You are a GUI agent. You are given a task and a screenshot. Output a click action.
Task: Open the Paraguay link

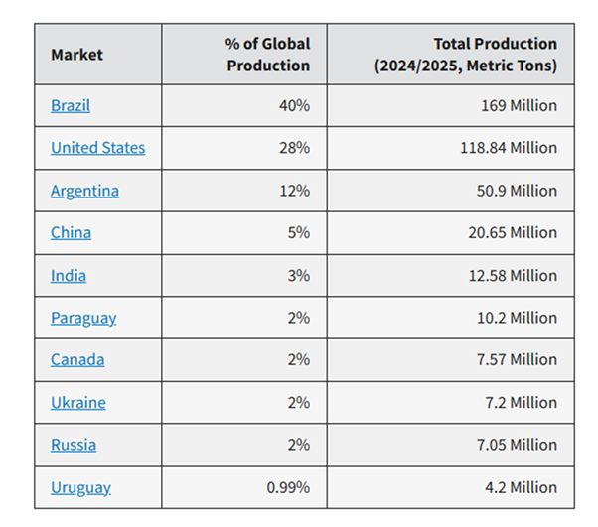click(x=83, y=318)
